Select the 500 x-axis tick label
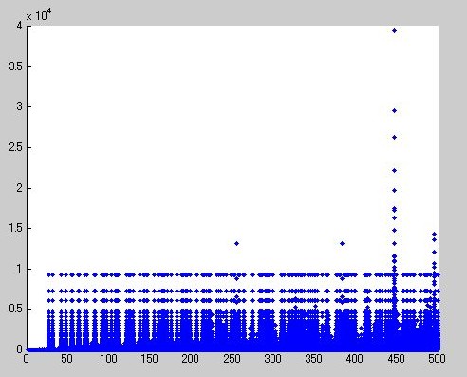This screenshot has width=467, height=377. 437,359
